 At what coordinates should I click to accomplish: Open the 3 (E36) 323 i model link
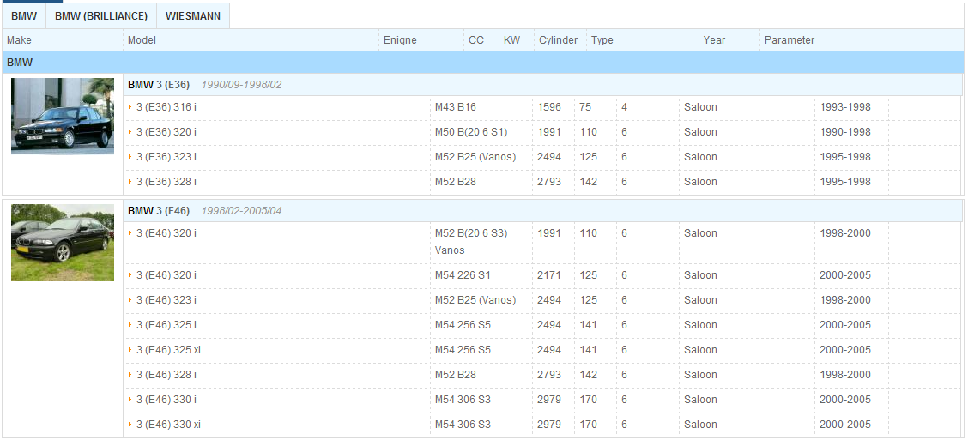click(166, 157)
